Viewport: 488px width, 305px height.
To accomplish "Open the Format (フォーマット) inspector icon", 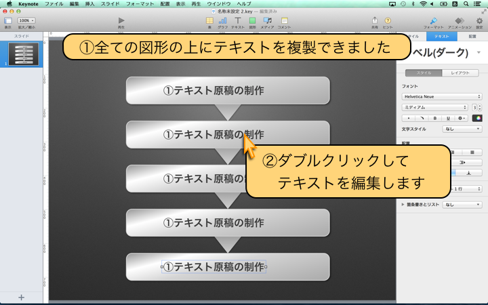I will click(434, 21).
